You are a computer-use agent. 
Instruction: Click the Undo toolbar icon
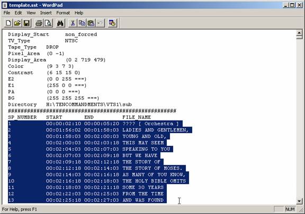(100, 23)
